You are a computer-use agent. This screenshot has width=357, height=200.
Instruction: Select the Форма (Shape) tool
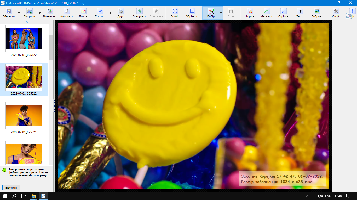[x=250, y=13]
